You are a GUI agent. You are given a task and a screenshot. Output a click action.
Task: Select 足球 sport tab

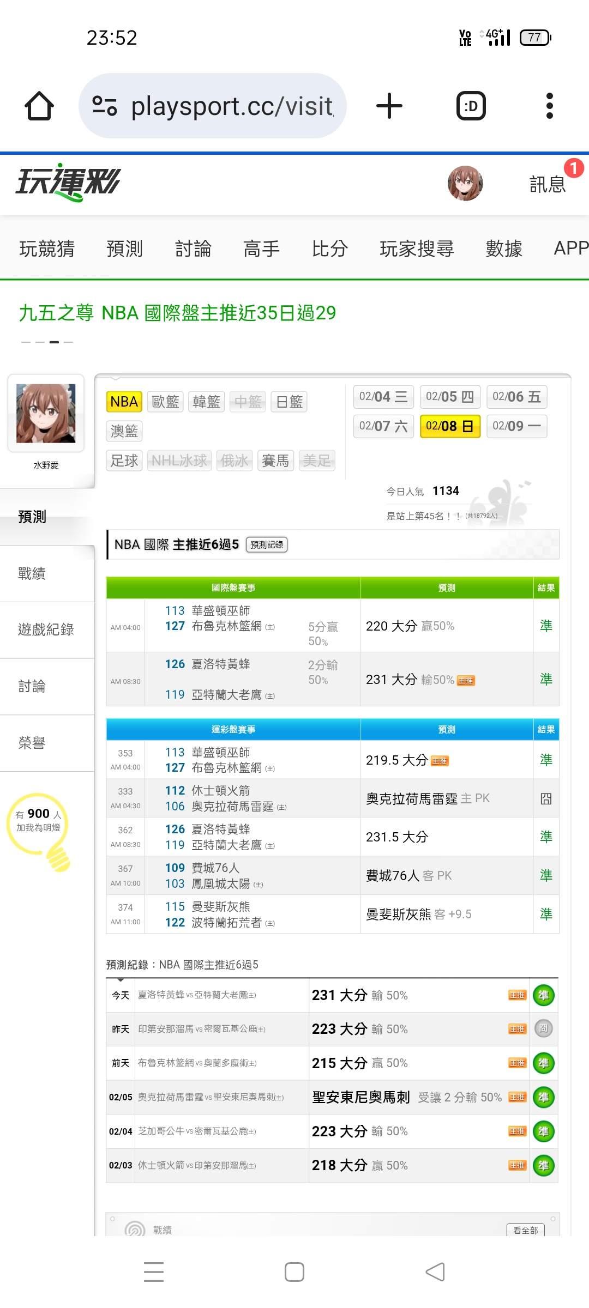[124, 461]
